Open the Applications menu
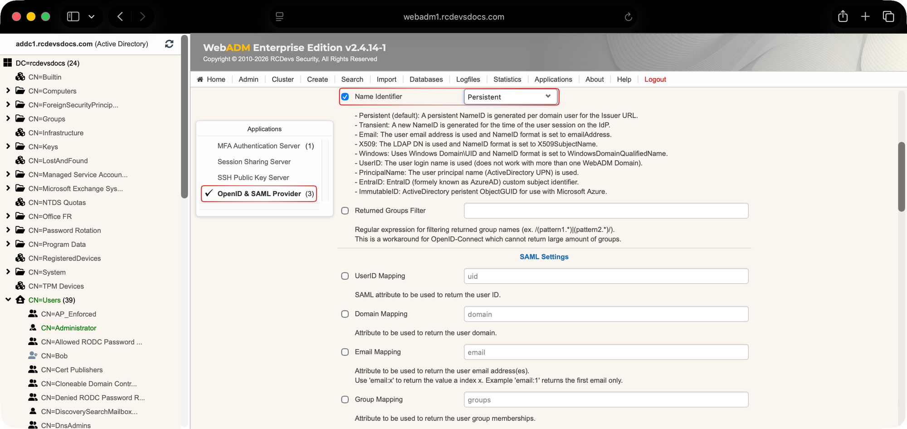 pyautogui.click(x=553, y=79)
